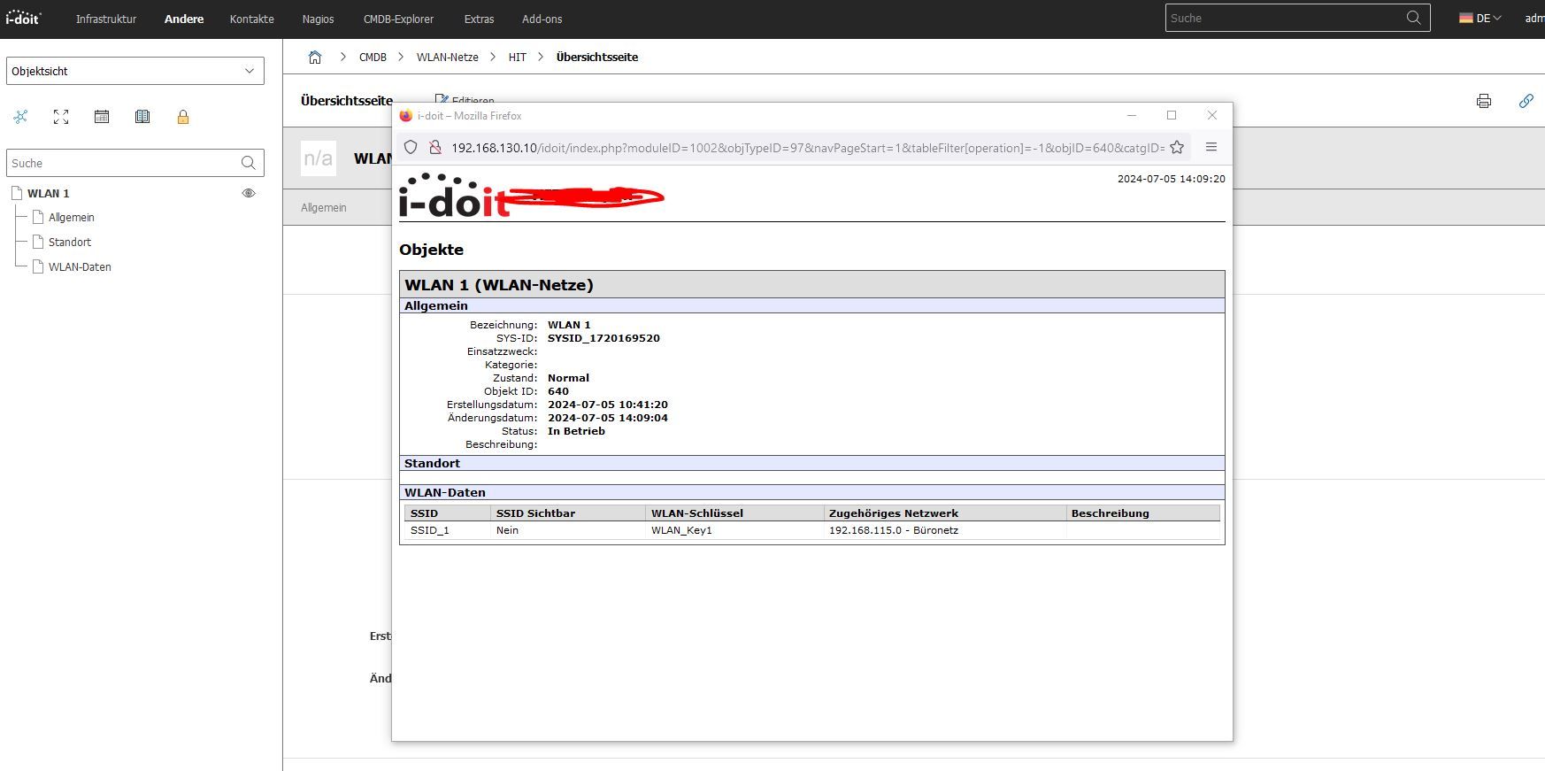Click the shield icon in Firefox address bar

tap(411, 147)
